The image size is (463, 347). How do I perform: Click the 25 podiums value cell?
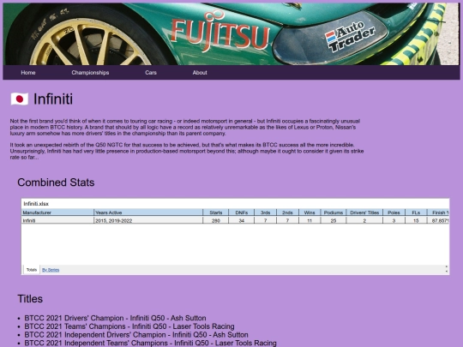click(334, 220)
